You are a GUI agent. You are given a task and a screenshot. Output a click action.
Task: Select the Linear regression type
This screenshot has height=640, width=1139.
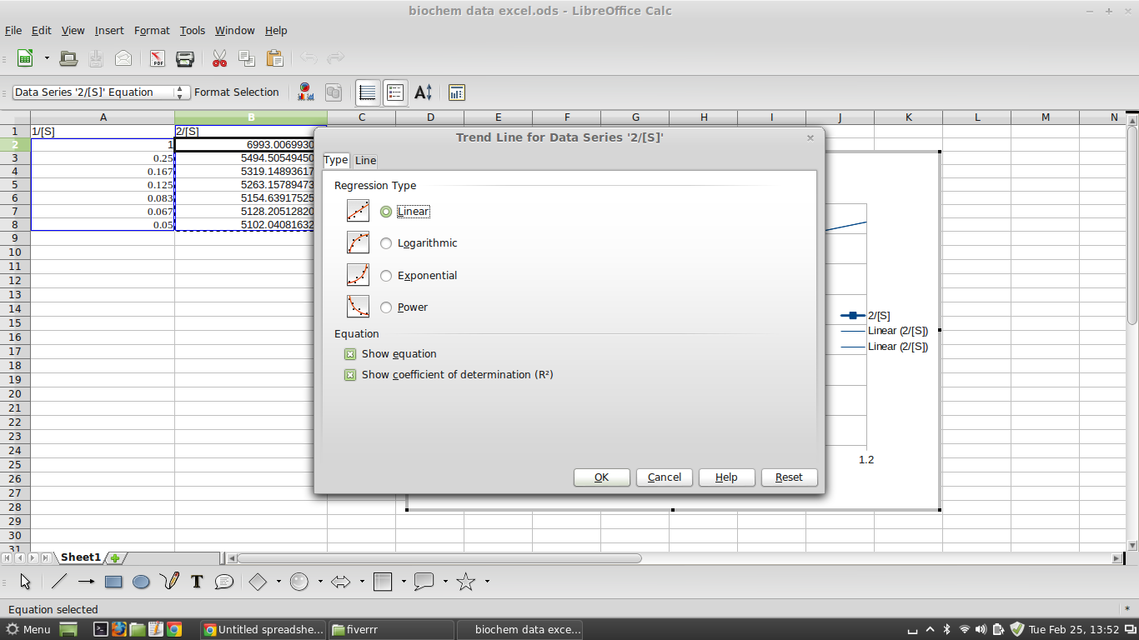point(386,211)
